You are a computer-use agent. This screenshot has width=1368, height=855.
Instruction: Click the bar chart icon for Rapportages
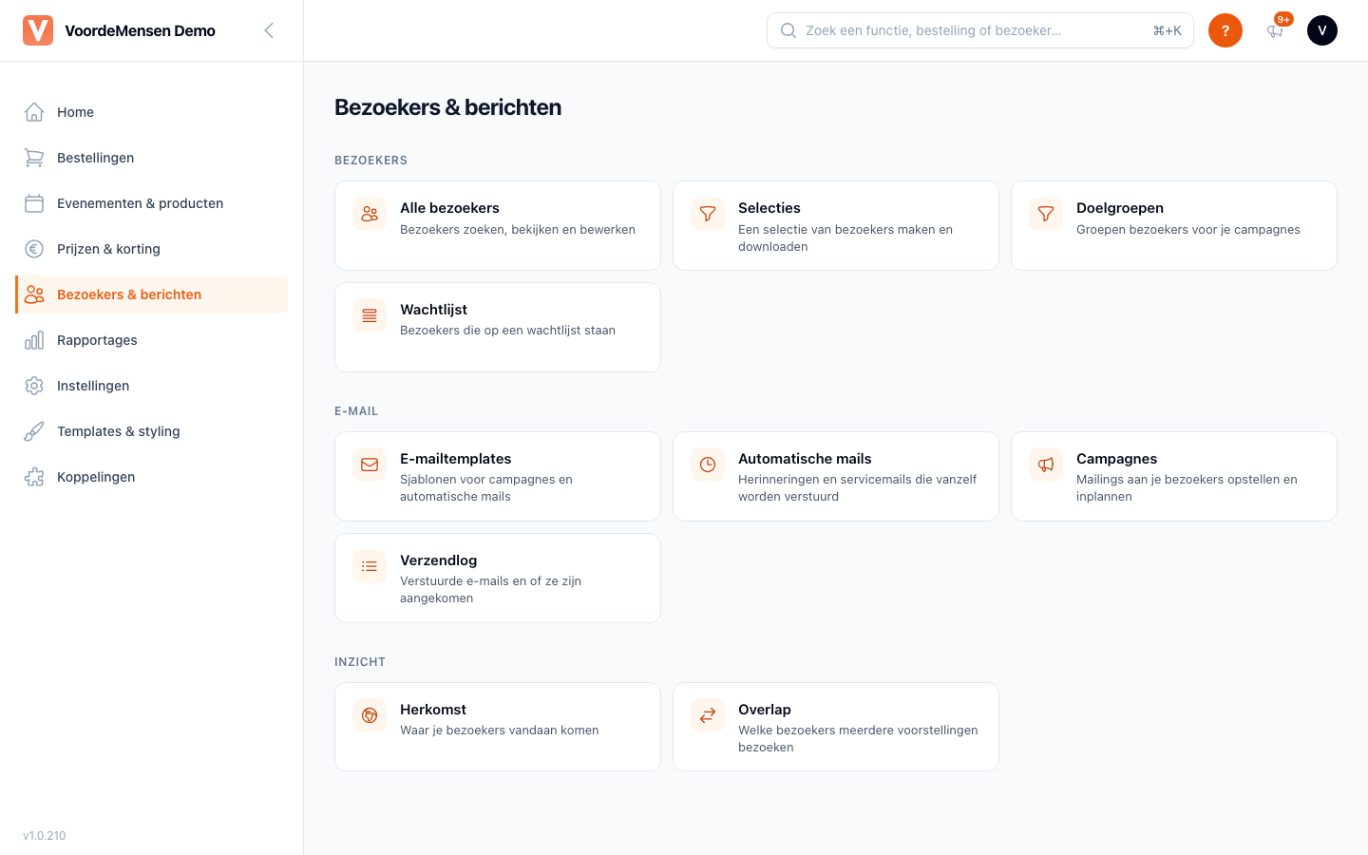(34, 340)
